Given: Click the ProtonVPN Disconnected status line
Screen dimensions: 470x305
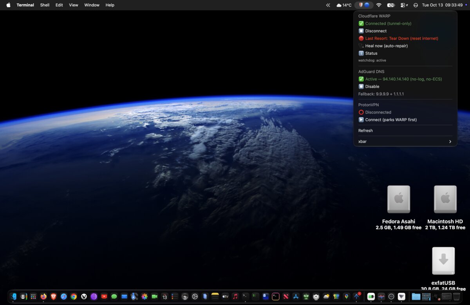Looking at the screenshot, I should tap(405, 112).
